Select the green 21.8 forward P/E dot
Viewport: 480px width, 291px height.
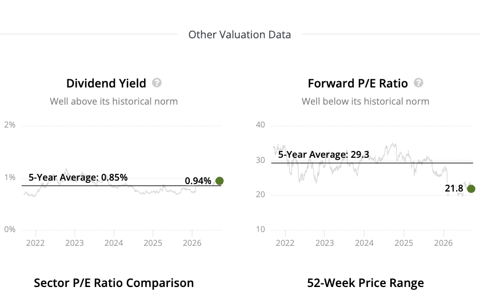471,189
